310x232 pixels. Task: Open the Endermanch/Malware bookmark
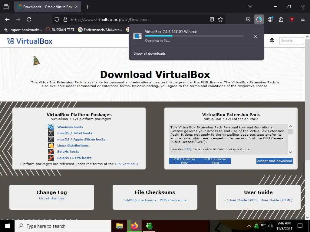pyautogui.click(x=100, y=30)
